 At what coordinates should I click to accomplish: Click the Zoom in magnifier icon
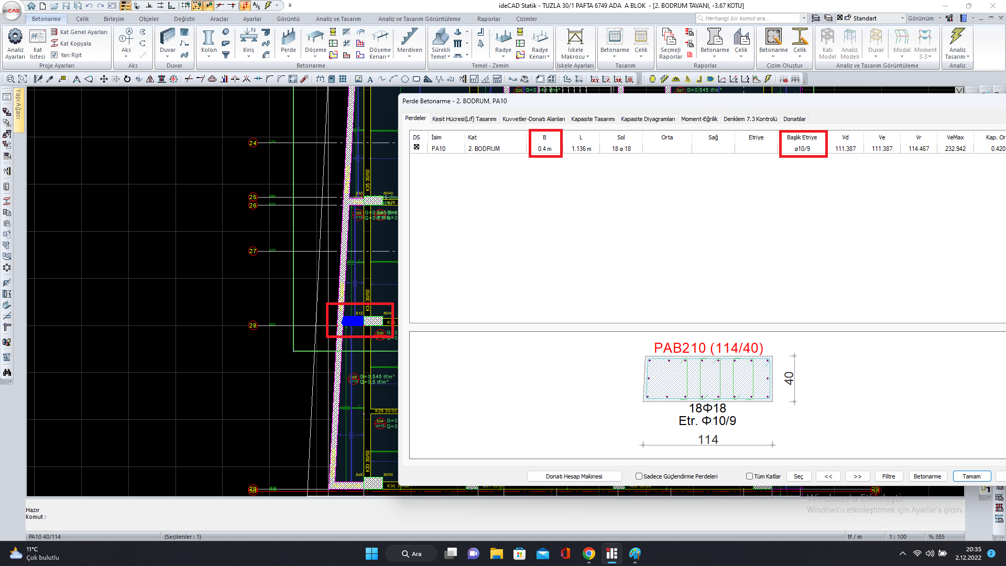[x=10, y=79]
